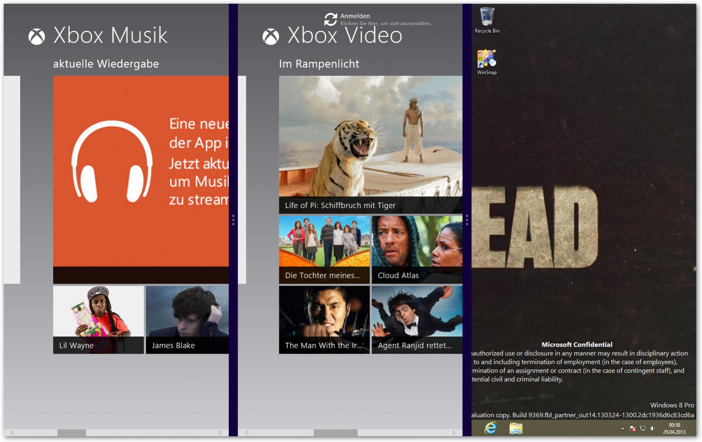702x442 pixels.
Task: Click Xbox Video scrollbar right arrow
Action: pos(454,433)
